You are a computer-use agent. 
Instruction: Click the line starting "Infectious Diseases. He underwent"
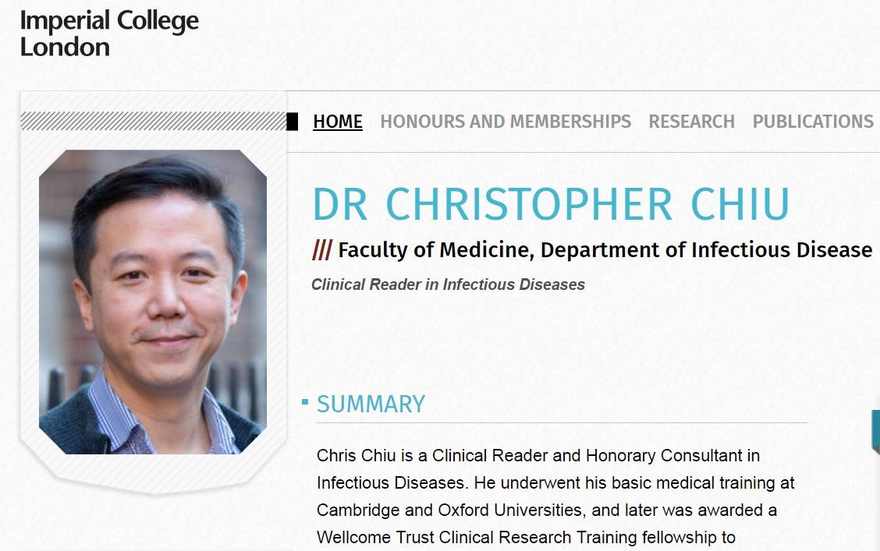click(555, 483)
